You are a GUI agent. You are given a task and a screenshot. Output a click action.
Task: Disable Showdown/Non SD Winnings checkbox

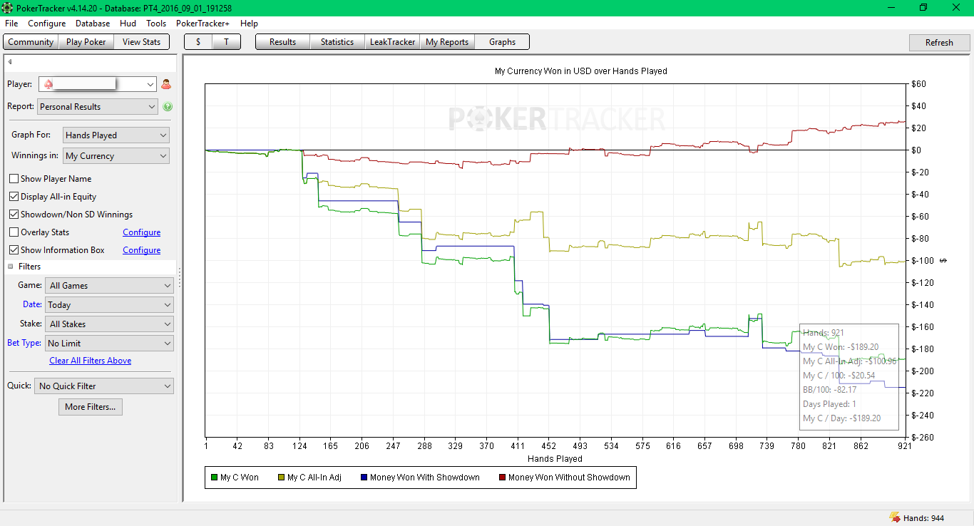(14, 215)
